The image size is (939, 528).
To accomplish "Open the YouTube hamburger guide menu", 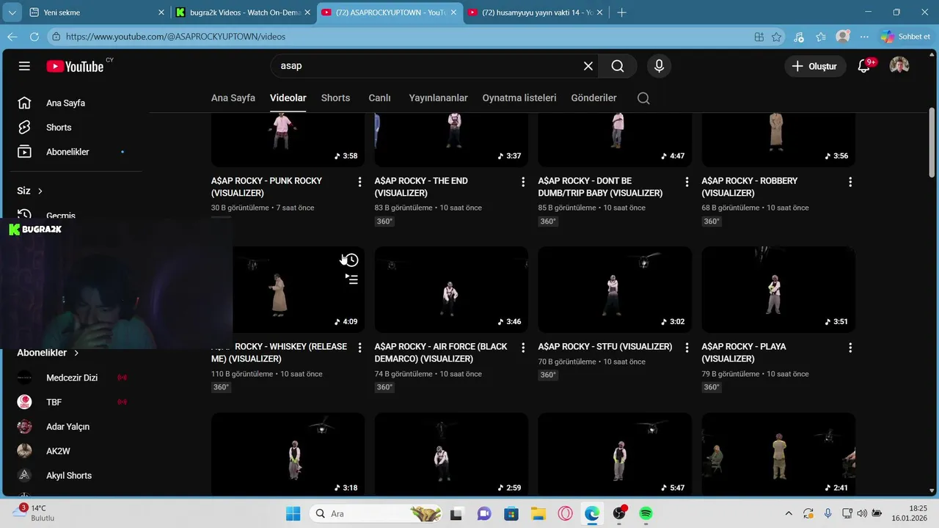I will coord(24,66).
